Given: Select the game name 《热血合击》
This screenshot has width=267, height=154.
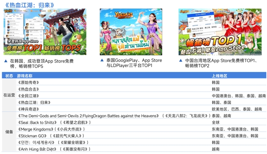Looking at the screenshot, I should [x=29, y=89].
